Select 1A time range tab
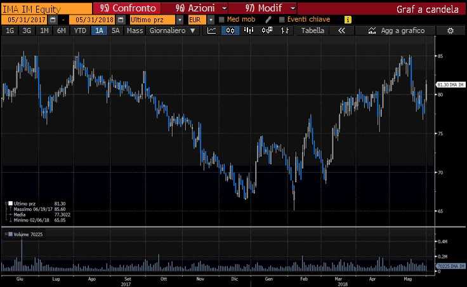This screenshot has width=467, height=287. [99, 30]
